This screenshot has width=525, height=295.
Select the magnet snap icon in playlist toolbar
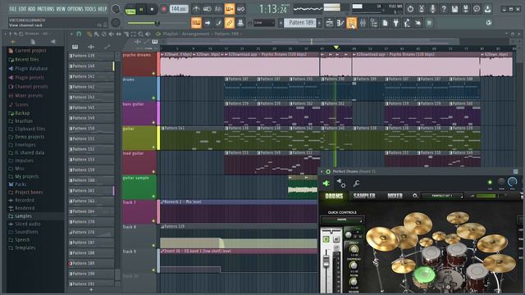79,34
